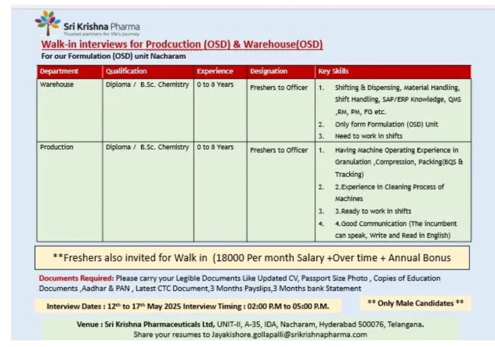Click 'Freshers to Officer' in Production row

pyautogui.click(x=279, y=151)
